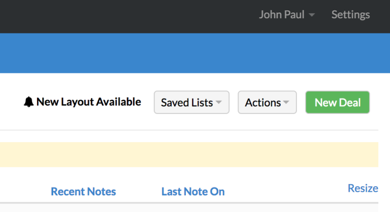390x212 pixels.
Task: Open the New Layout Available notice
Action: 83,102
